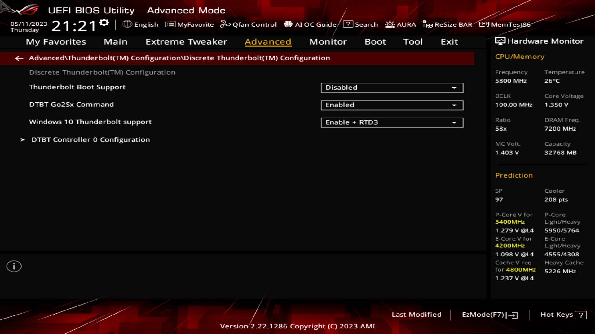The height and width of the screenshot is (334, 595).
Task: Click the Search question mark icon
Action: coord(348,24)
